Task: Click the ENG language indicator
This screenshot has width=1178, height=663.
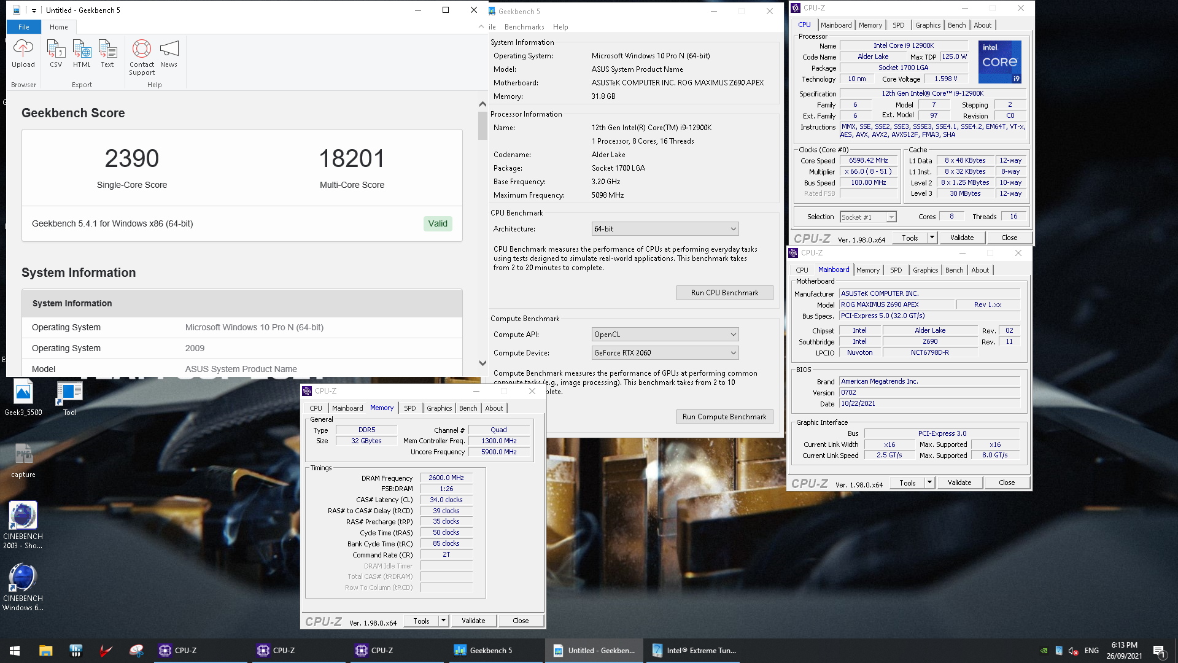Action: pyautogui.click(x=1091, y=651)
